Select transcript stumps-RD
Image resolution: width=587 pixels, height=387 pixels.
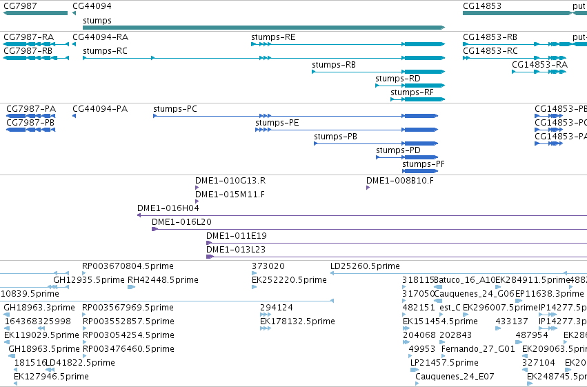[x=410, y=86]
